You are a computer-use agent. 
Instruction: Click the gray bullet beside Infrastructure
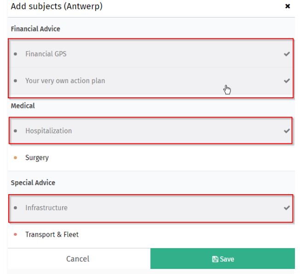tap(16, 208)
